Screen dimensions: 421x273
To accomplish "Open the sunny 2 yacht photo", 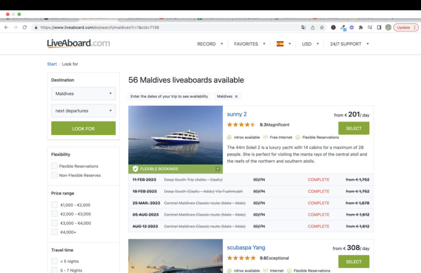I will [176, 135].
